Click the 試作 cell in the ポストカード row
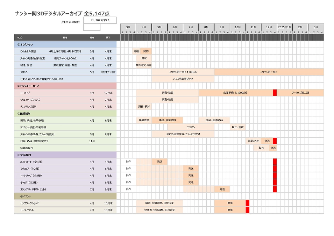The image size is (334, 236). [x=128, y=162]
